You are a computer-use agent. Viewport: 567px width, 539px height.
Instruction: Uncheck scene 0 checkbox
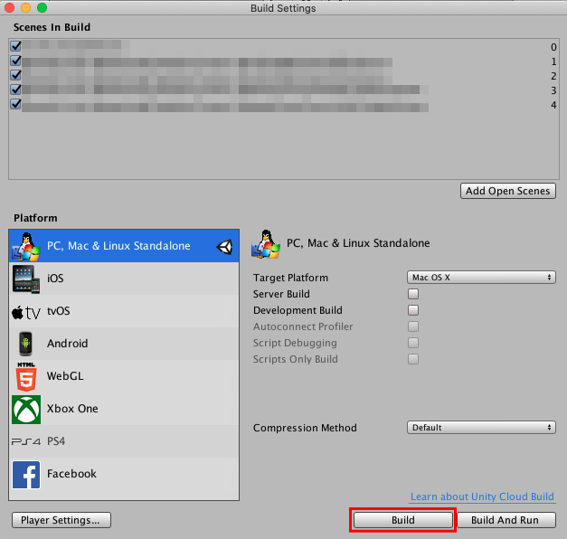coord(16,46)
